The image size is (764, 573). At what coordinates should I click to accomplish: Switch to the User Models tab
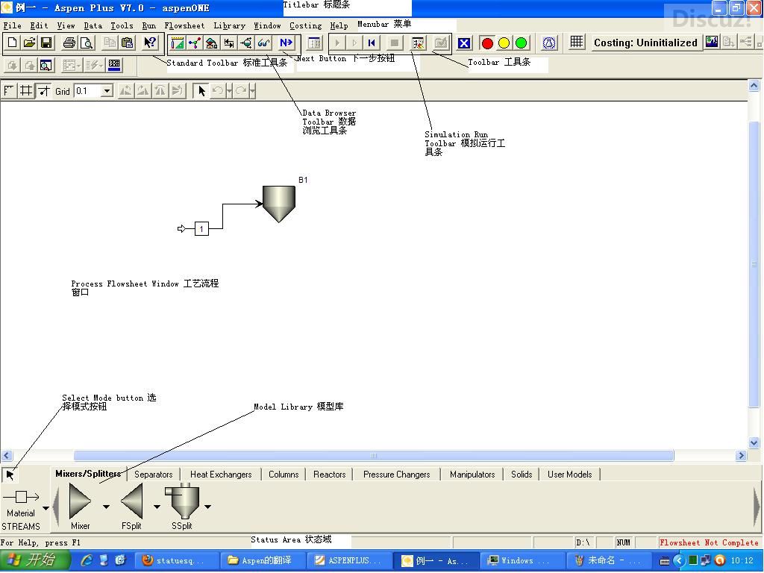pyautogui.click(x=569, y=474)
